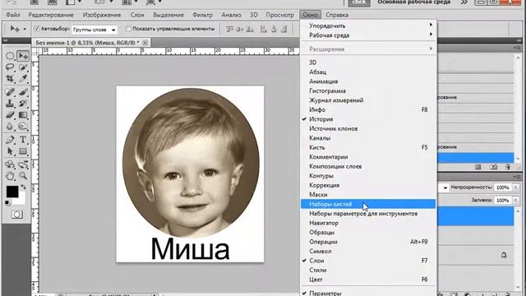526x296 pixels.
Task: Open the Непрозрачность slider arrow
Action: coord(516,187)
